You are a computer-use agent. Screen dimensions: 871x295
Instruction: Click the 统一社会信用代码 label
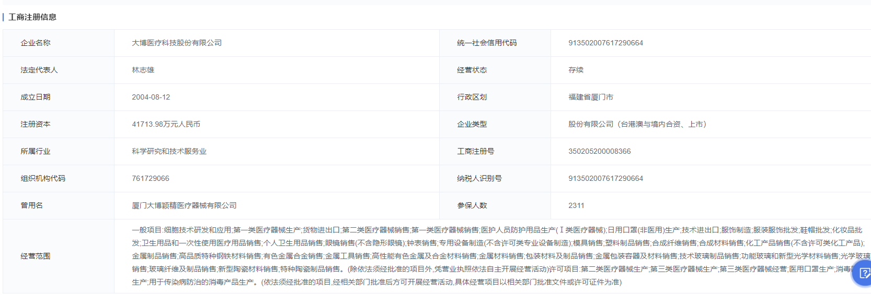coord(487,43)
